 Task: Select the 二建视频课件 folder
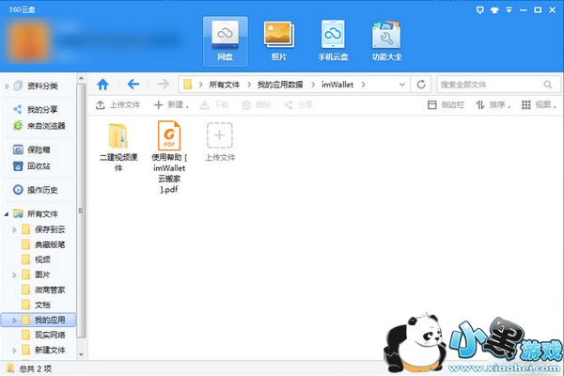point(118,147)
